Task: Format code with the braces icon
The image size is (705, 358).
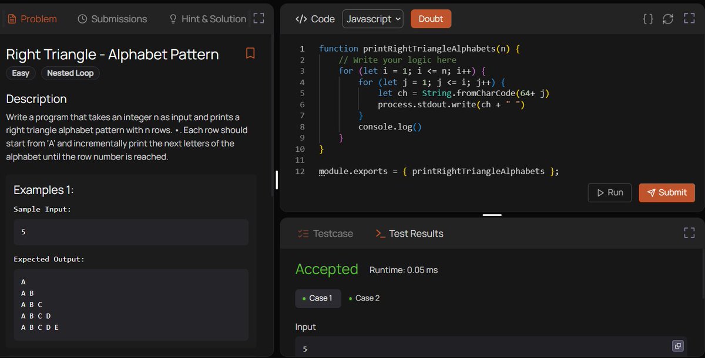Action: click(x=648, y=19)
